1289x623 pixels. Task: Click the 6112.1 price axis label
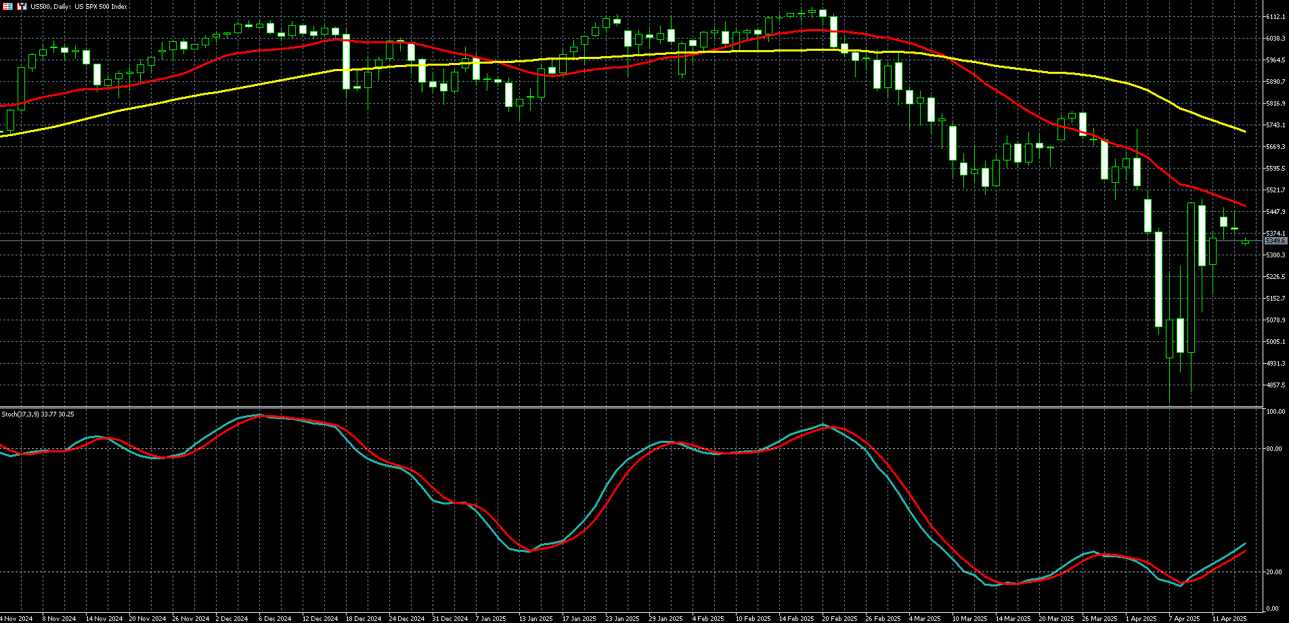(x=1275, y=17)
